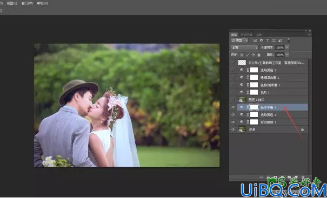
Task: Show the 图层 1 拷贝 layer
Action: tap(233, 100)
